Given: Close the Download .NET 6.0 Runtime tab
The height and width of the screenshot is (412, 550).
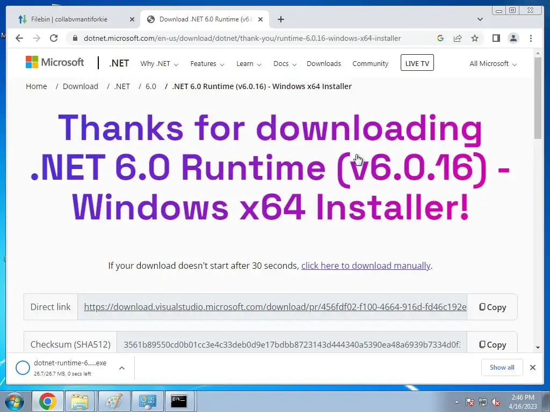Looking at the screenshot, I should 260,20.
